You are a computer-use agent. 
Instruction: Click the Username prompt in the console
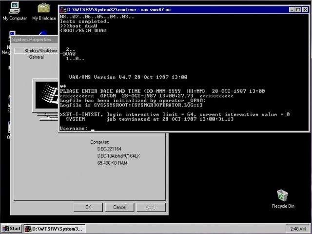click(74, 128)
